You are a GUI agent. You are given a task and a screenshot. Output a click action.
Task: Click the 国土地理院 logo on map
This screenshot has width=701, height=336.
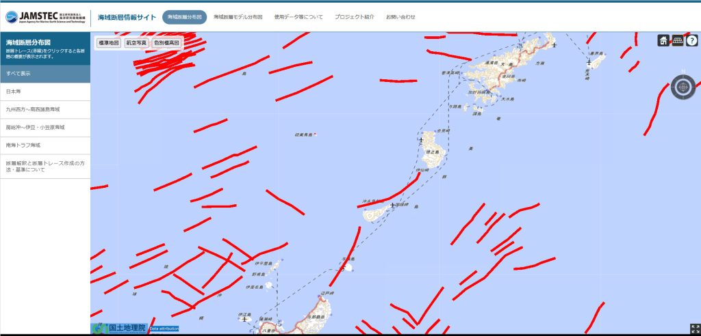point(119,328)
